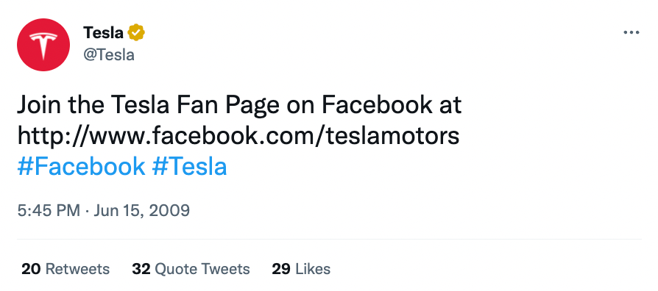Open the #Facebook hashtag
The image size is (658, 291).
coord(81,166)
